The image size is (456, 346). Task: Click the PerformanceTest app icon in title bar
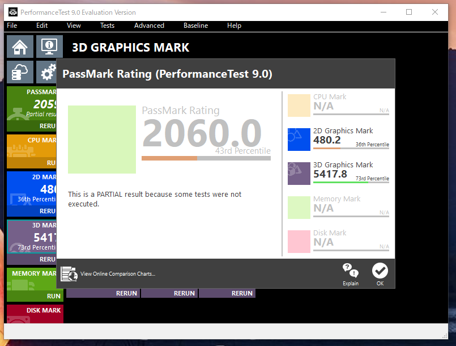pyautogui.click(x=13, y=12)
